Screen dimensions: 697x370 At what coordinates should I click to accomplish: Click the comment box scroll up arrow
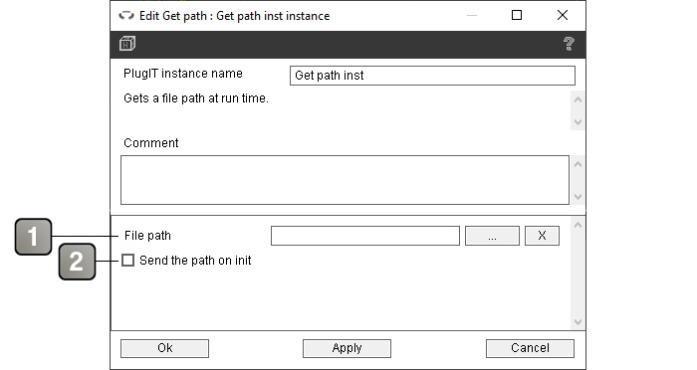(x=578, y=164)
